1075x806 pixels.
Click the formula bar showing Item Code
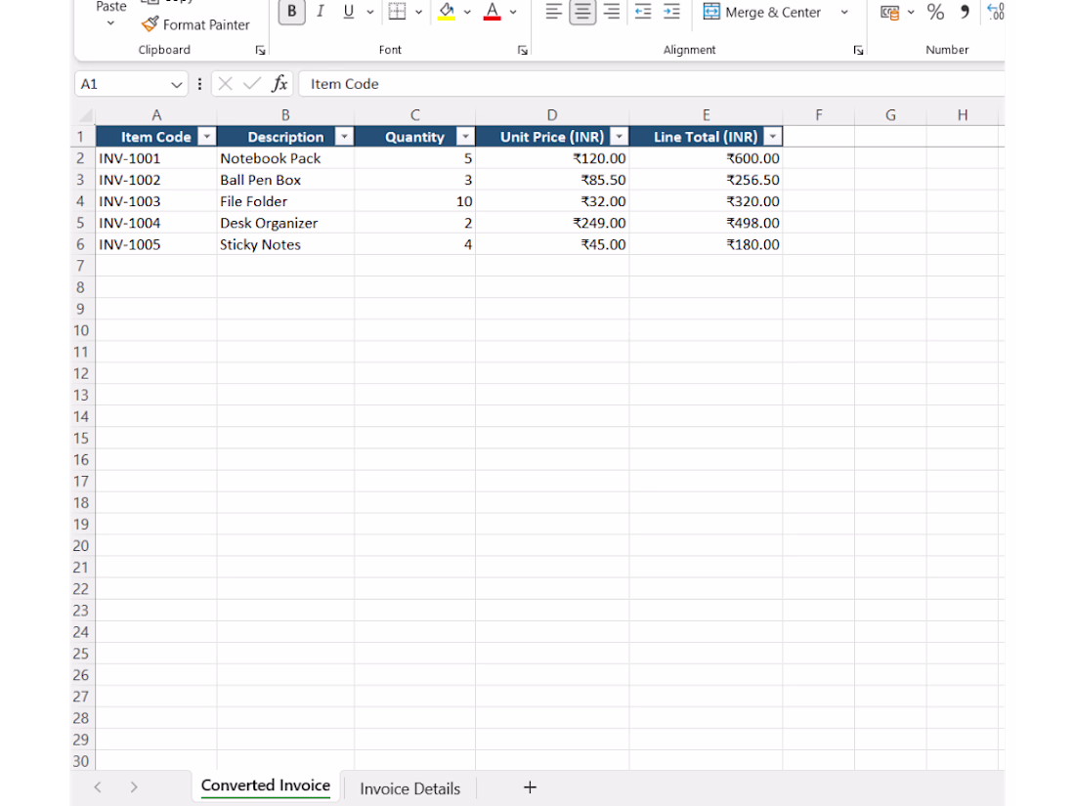pyautogui.click(x=651, y=84)
